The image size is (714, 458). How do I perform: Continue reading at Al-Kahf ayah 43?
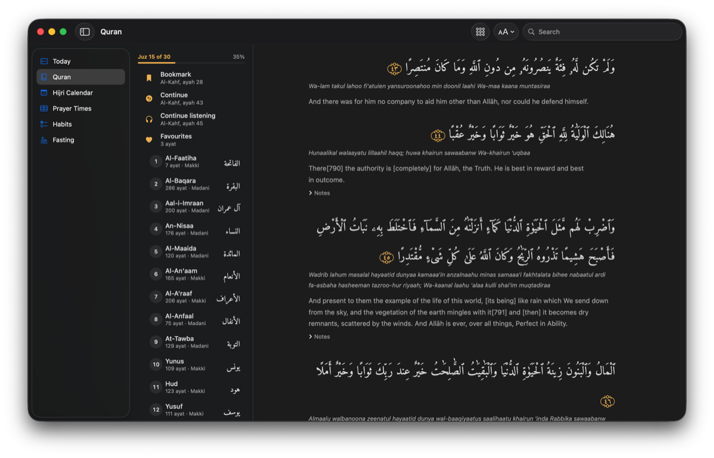pos(191,99)
